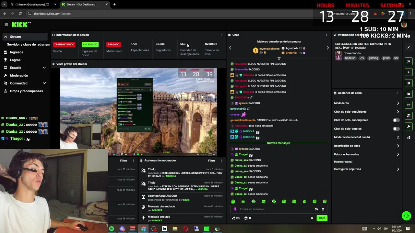Edit stream info with pencil icon
The image size is (415, 233).
pyautogui.click(x=409, y=47)
